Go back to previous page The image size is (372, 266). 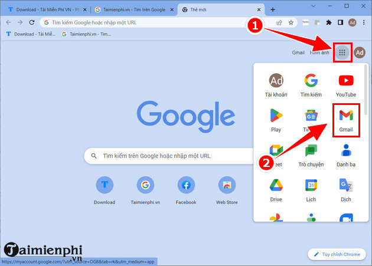(x=8, y=22)
